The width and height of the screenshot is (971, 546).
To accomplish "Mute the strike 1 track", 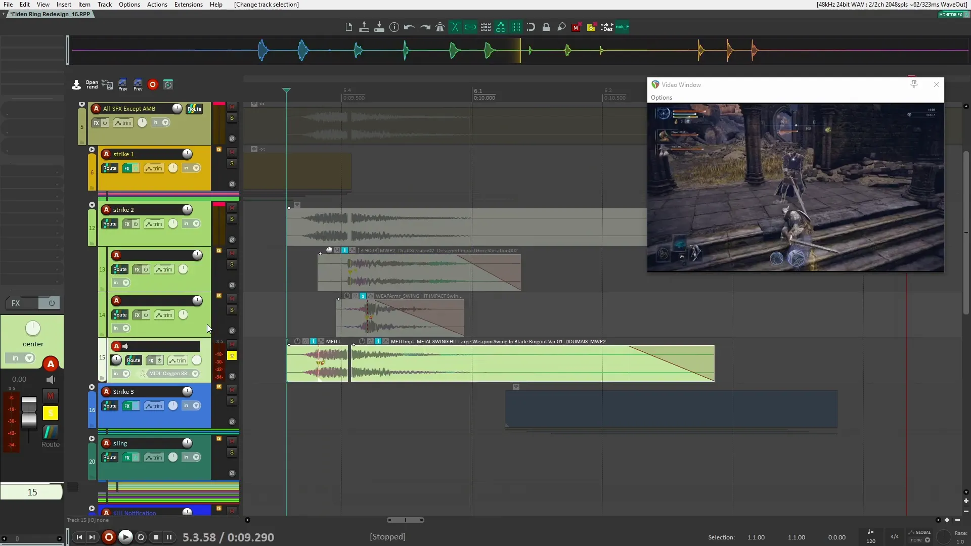I will (232, 151).
